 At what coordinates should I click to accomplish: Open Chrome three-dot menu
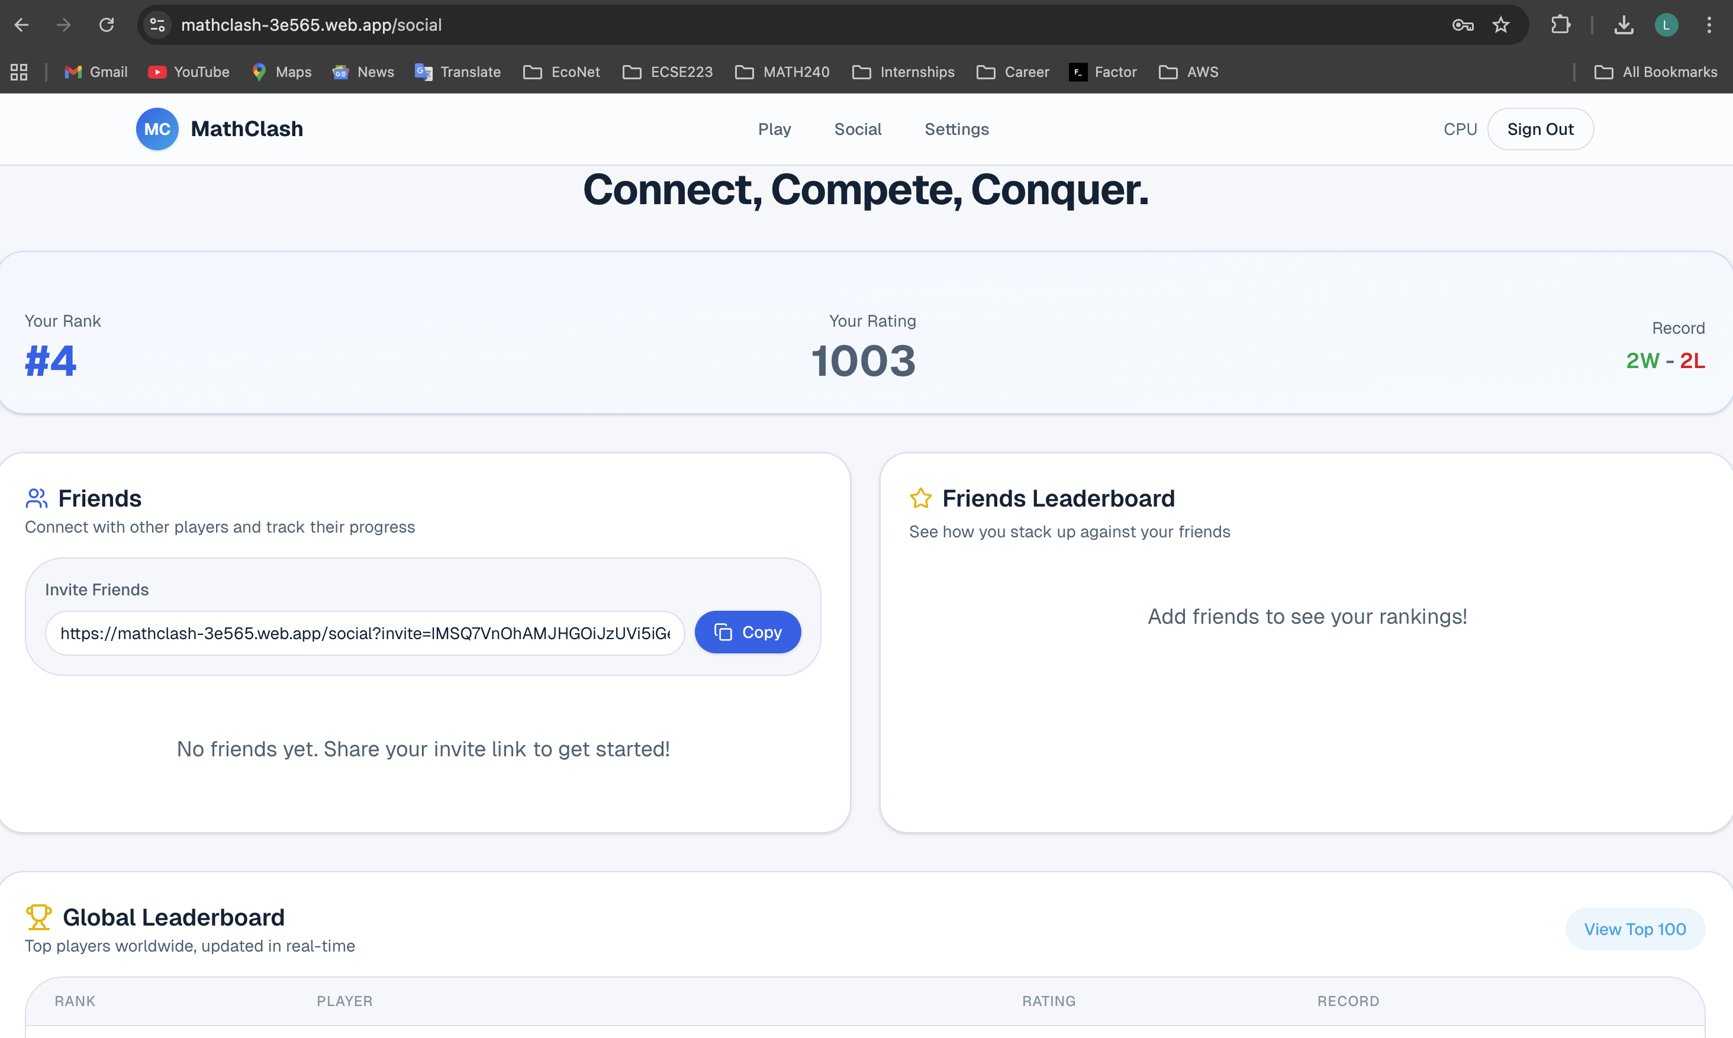click(x=1709, y=25)
